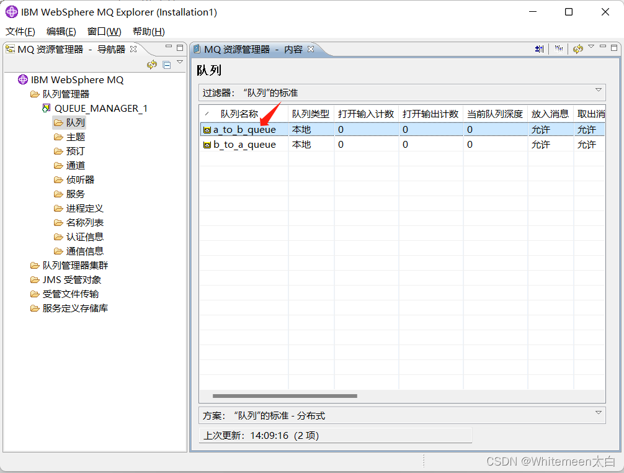This screenshot has height=473, width=624.
Task: Select the 队列 folder in the tree
Action: [75, 123]
